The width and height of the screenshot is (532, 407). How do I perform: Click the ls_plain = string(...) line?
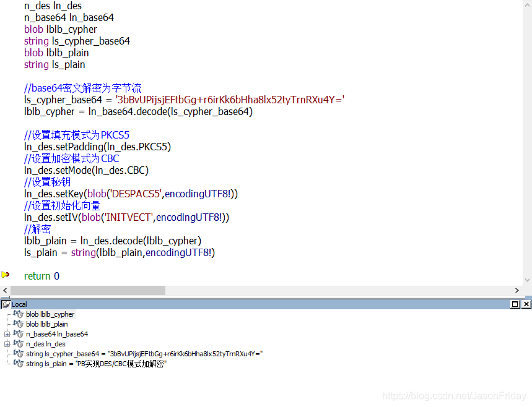(120, 253)
